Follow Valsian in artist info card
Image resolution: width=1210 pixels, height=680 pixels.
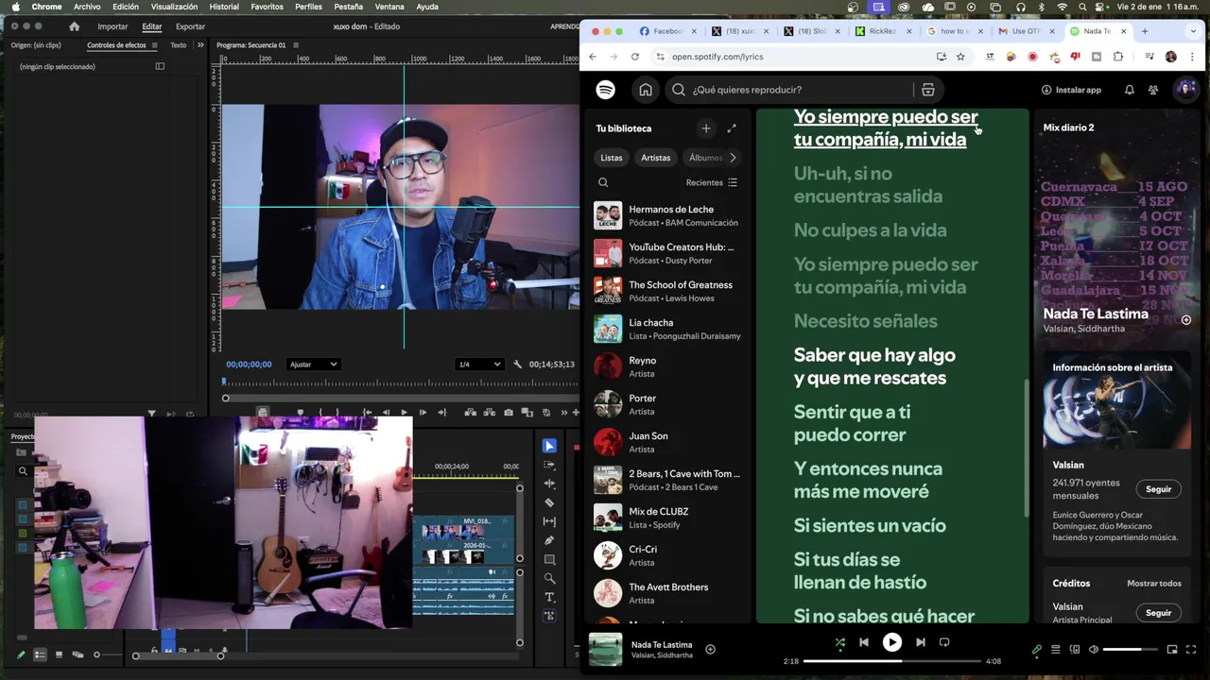1158,489
